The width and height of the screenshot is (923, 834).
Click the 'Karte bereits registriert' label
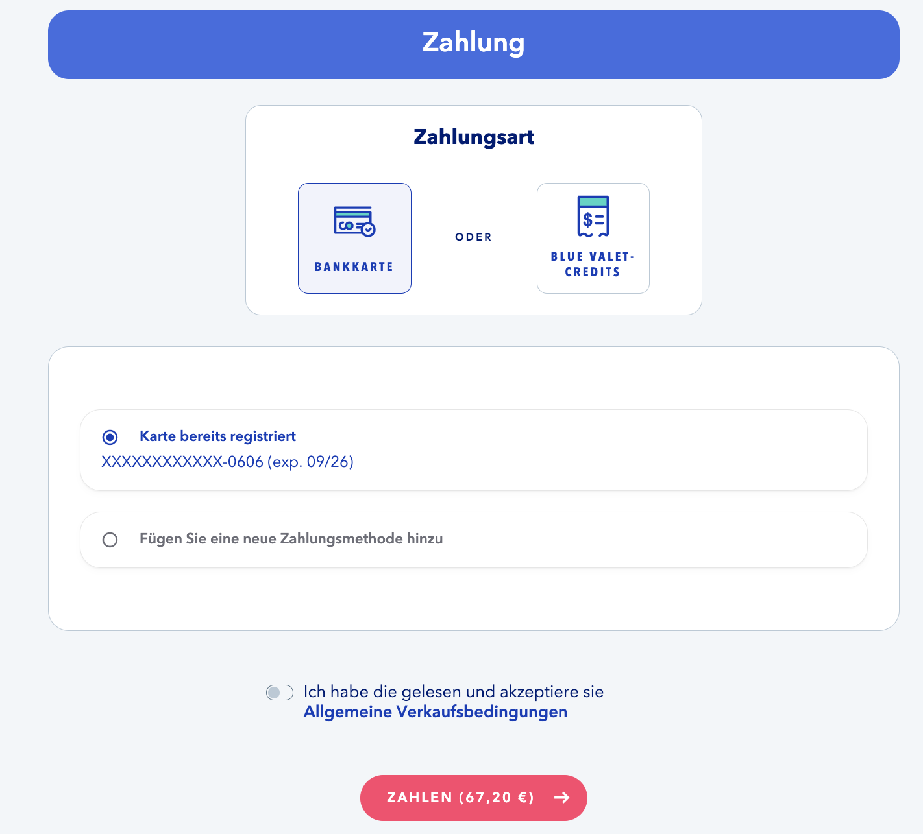(x=217, y=436)
